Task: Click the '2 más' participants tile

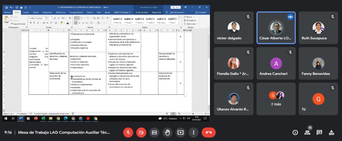Action: (276, 99)
